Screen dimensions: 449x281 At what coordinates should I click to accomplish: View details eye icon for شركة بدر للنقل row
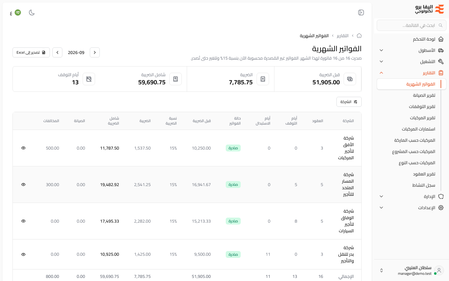[23, 254]
